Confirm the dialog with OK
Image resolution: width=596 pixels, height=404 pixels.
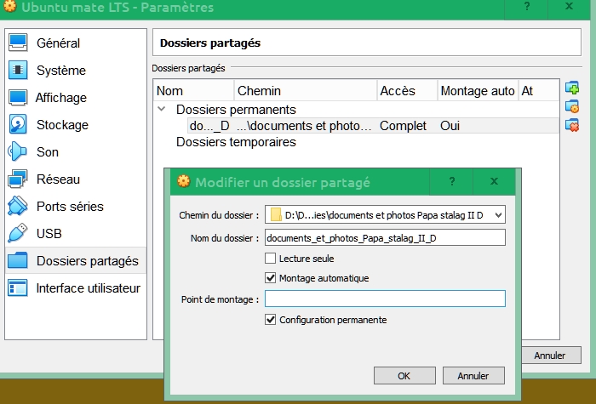[x=404, y=375]
